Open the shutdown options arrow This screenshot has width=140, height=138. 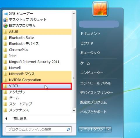pos(108,129)
